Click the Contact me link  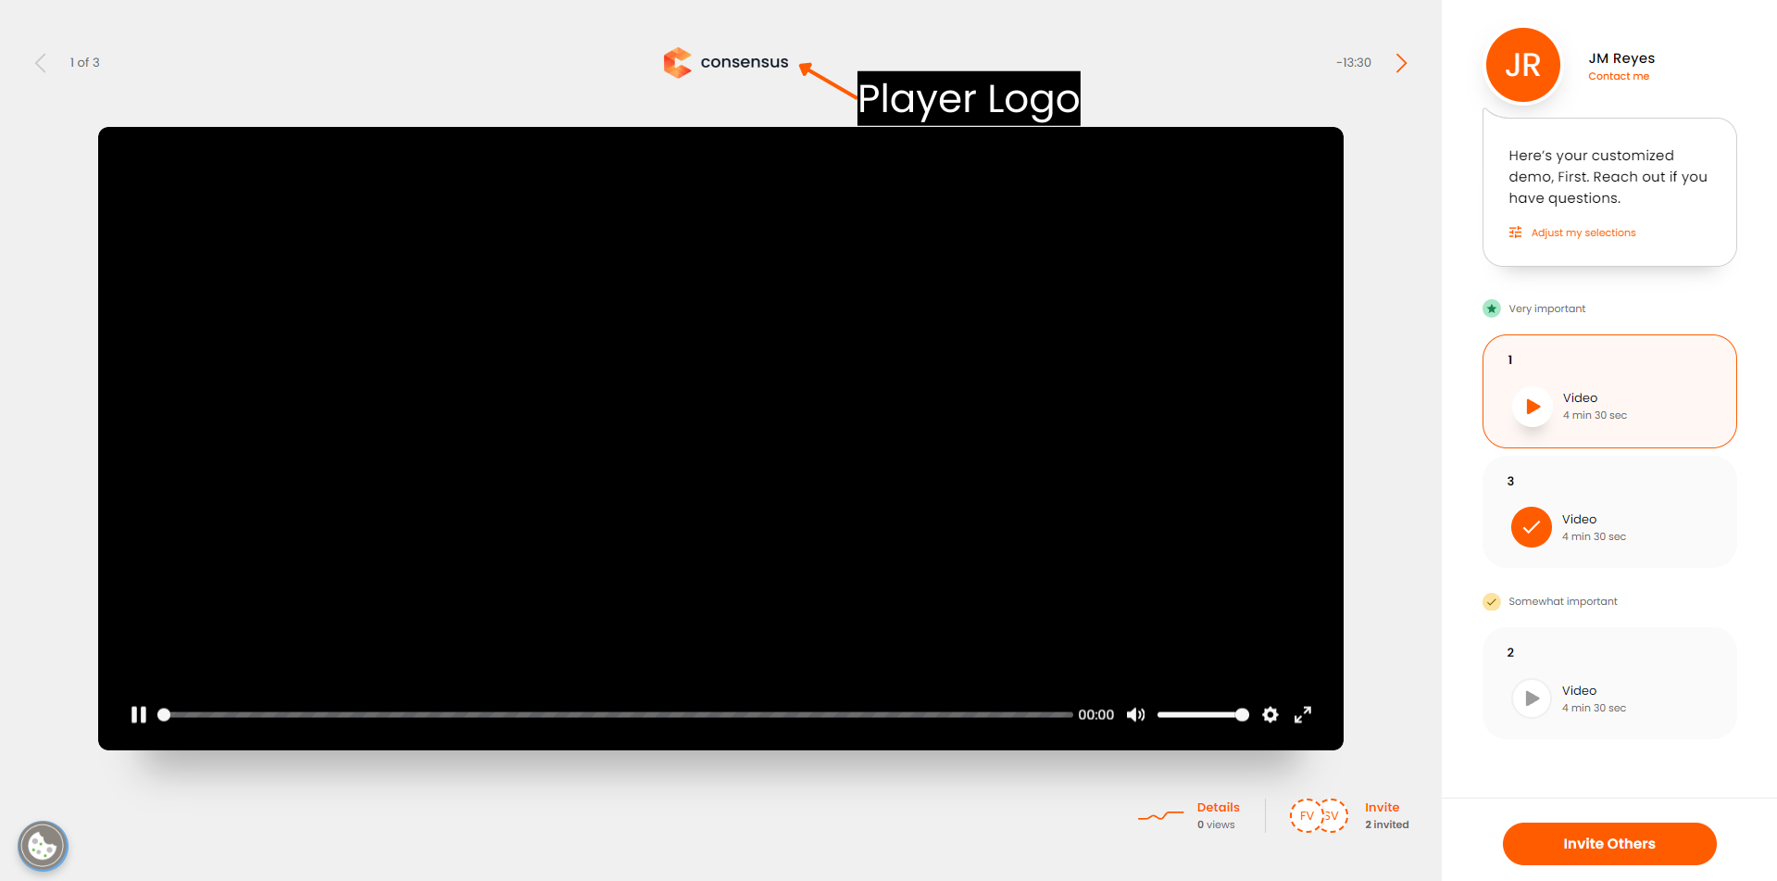pos(1618,76)
